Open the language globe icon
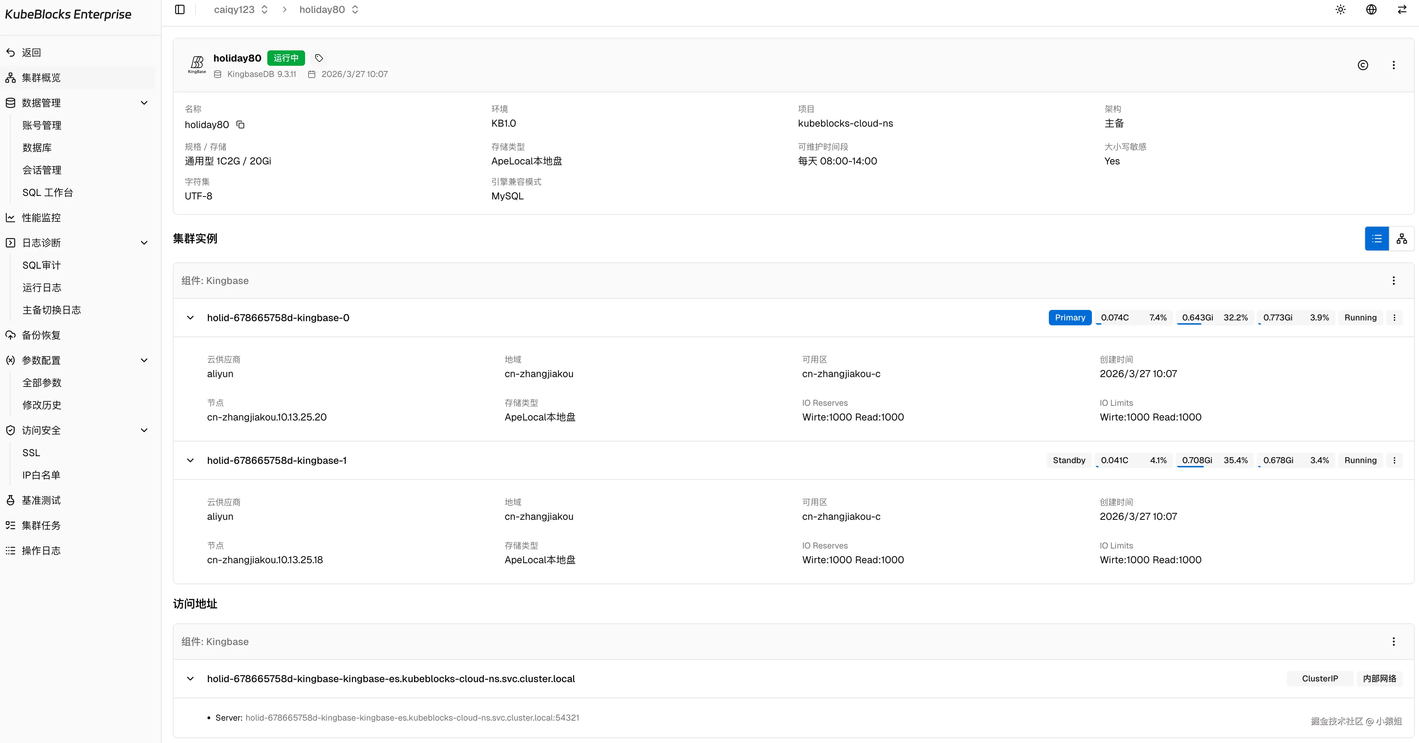 click(x=1371, y=9)
